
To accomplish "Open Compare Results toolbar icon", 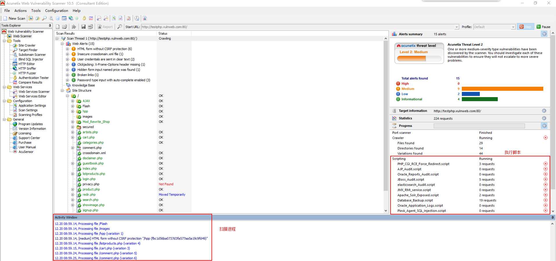I will point(91,18).
